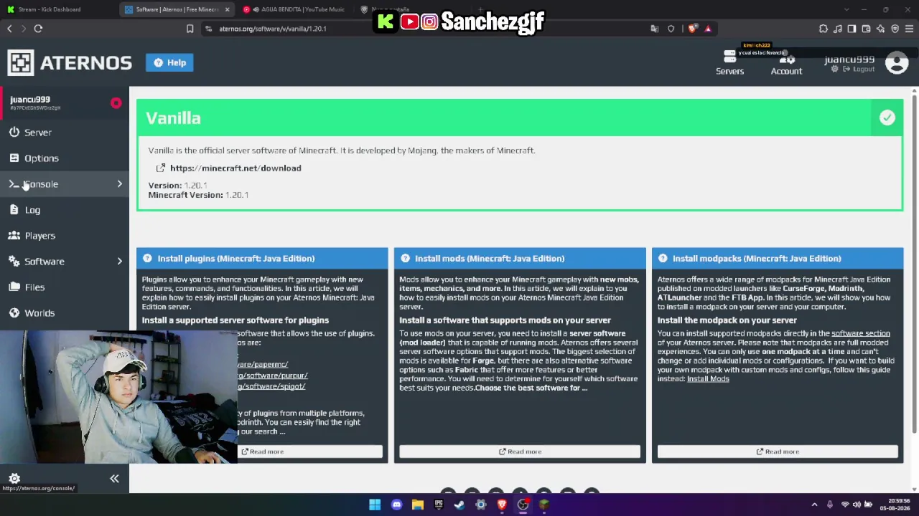The image size is (919, 516).
Task: Open the browser extensions puzzle icon
Action: click(823, 29)
